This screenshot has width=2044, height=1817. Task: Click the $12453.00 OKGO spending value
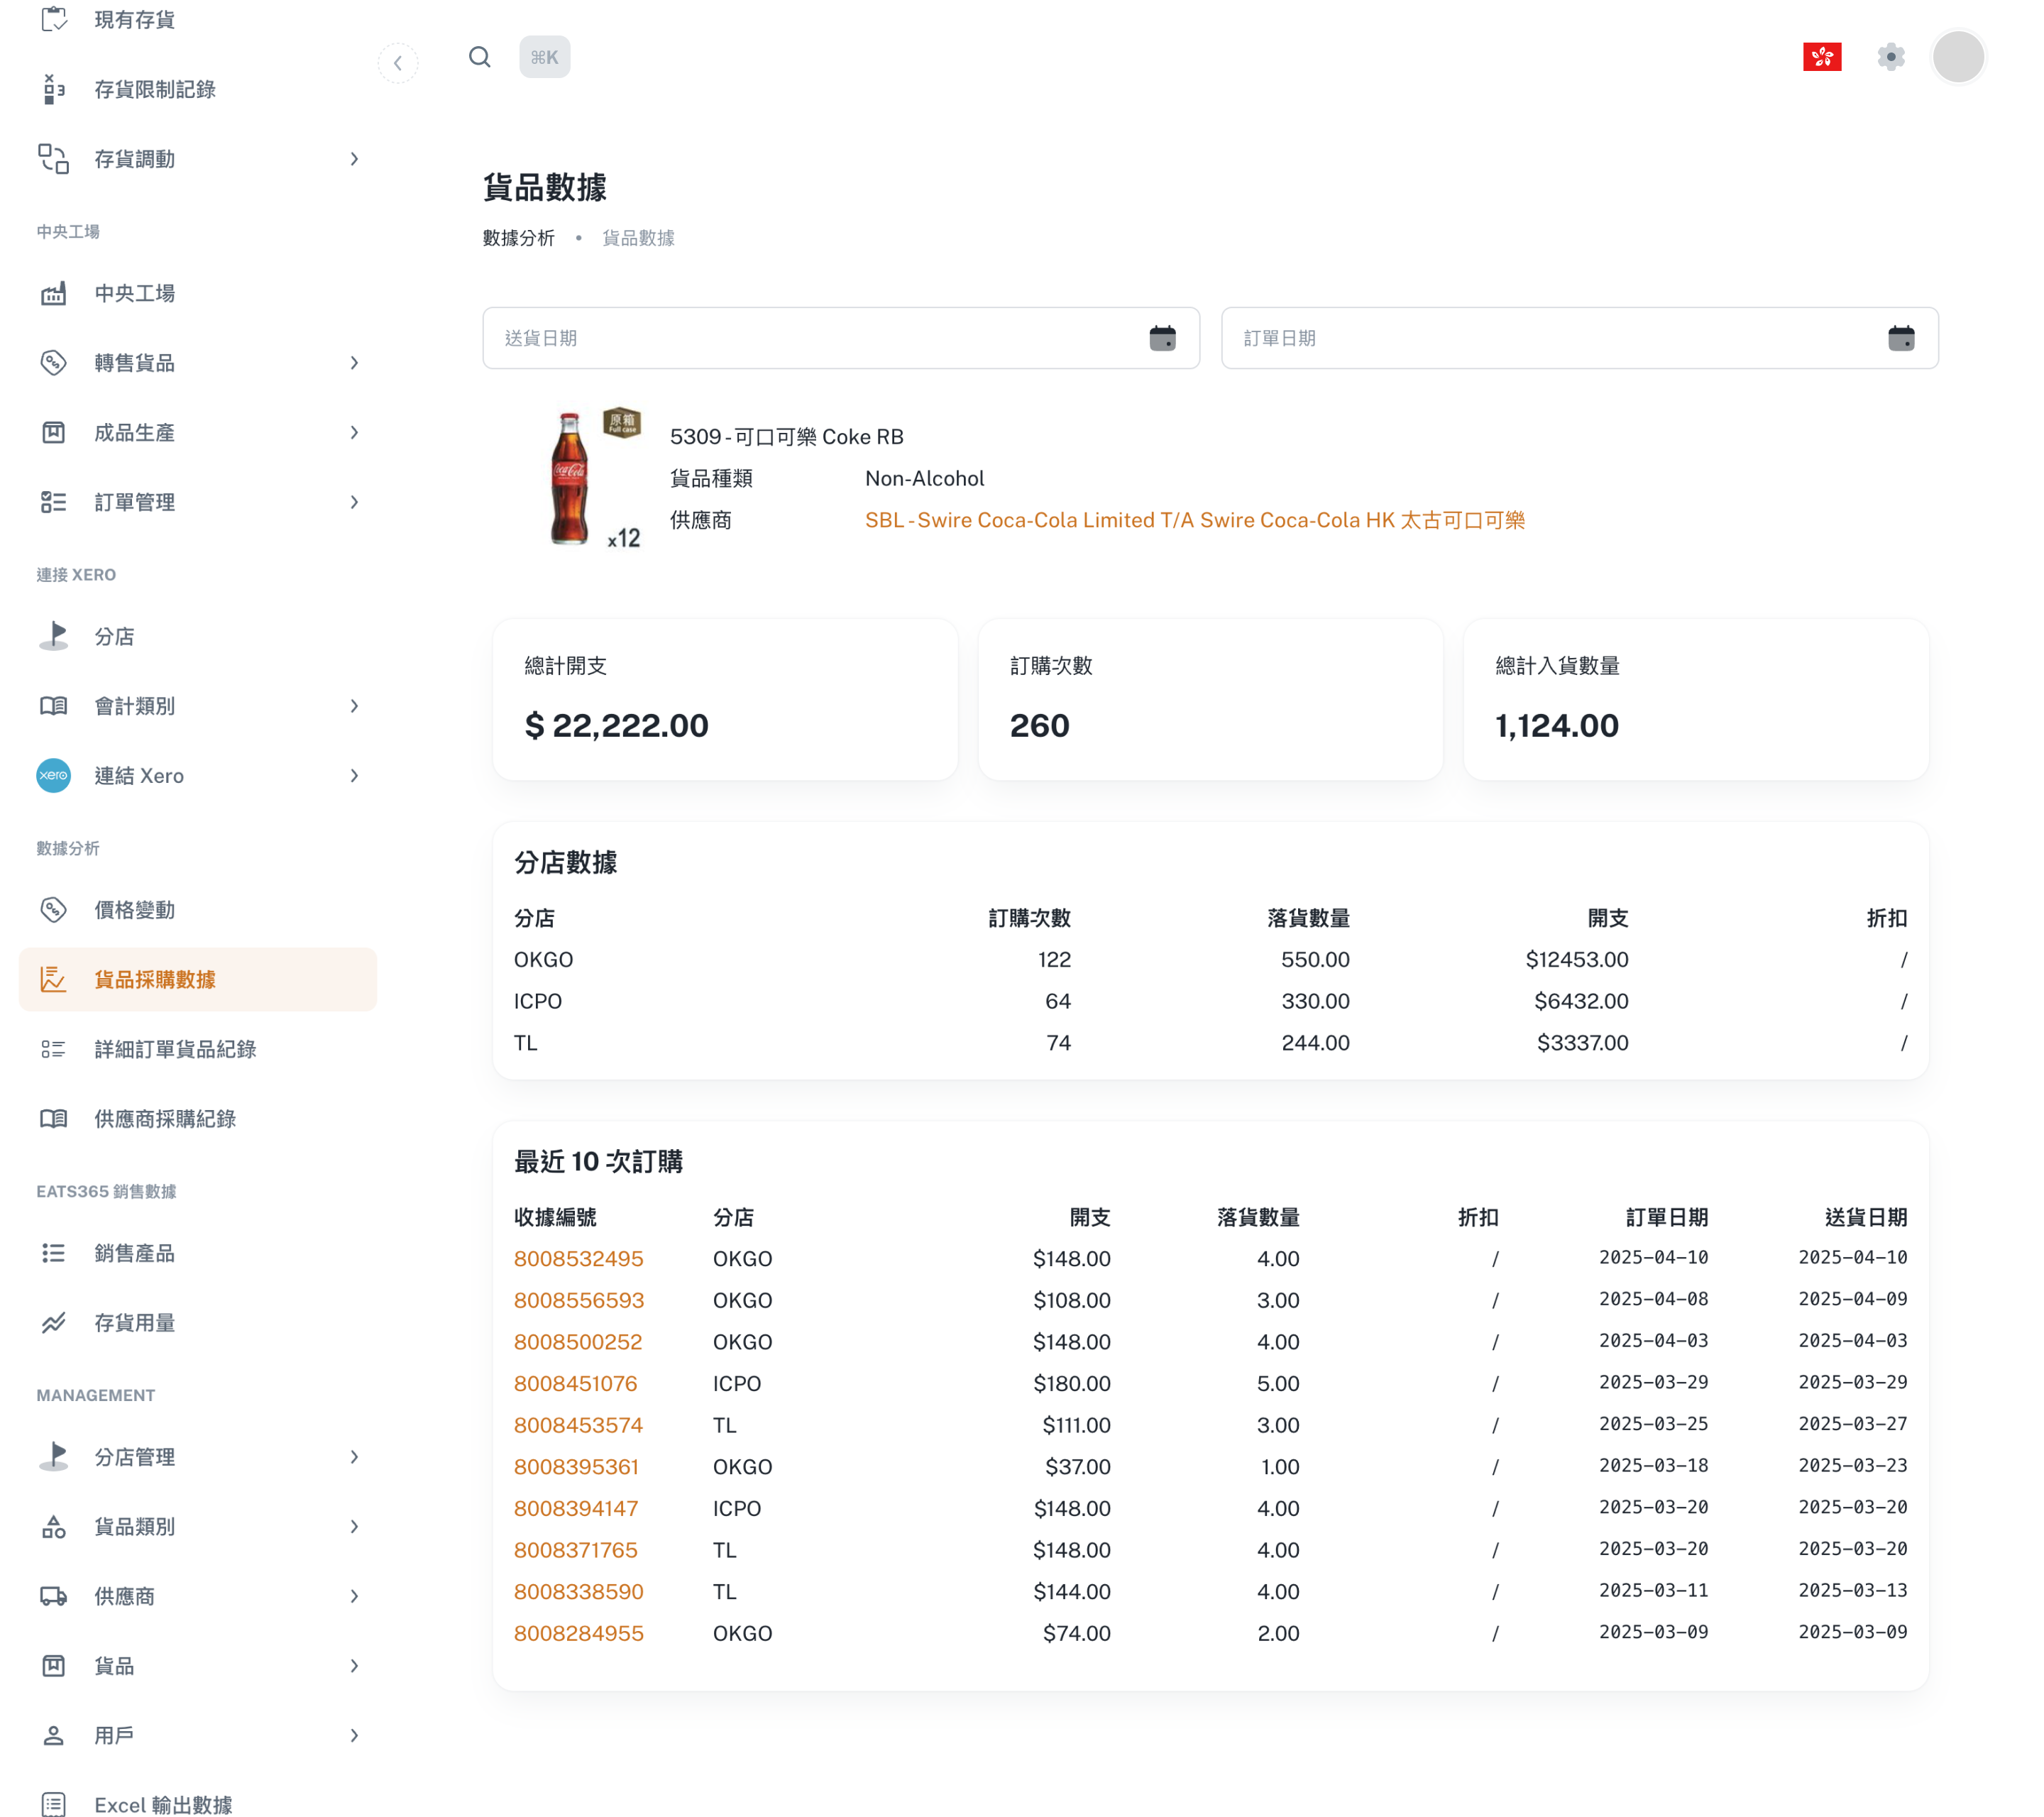tap(1577, 960)
